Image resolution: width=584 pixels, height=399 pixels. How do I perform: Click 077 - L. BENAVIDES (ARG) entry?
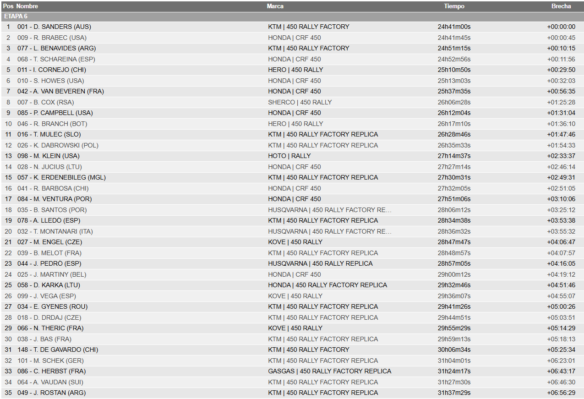[57, 49]
